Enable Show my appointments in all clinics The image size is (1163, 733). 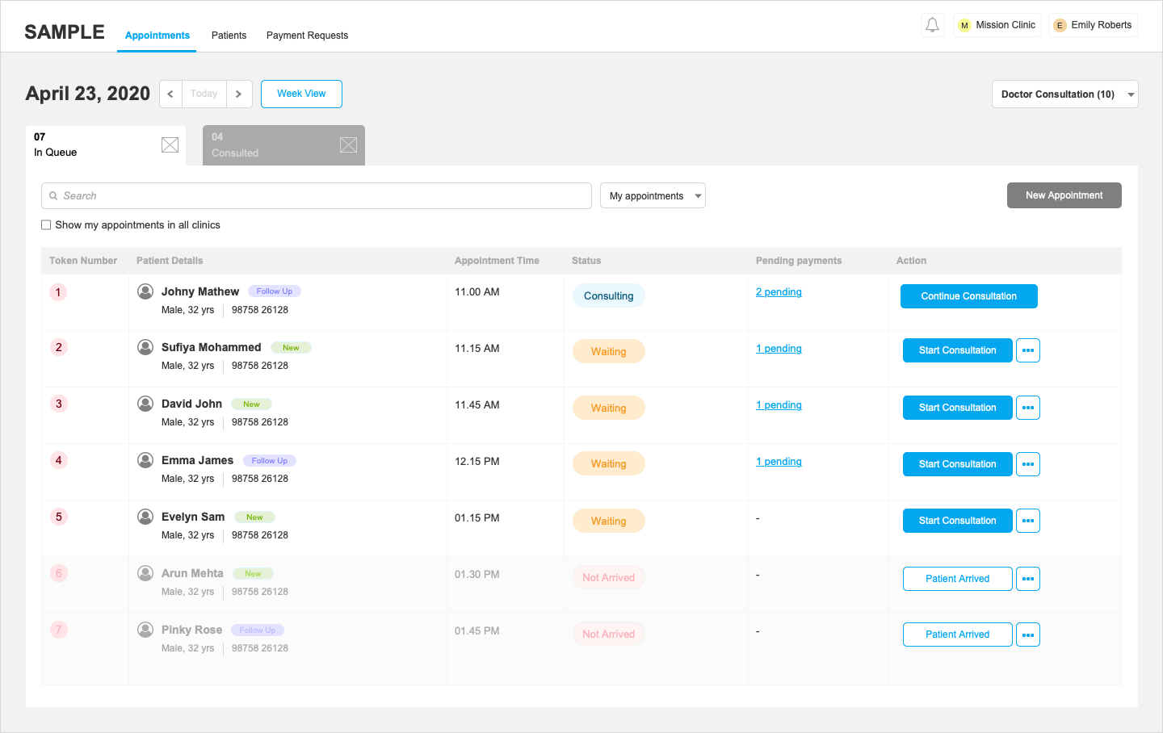click(46, 225)
